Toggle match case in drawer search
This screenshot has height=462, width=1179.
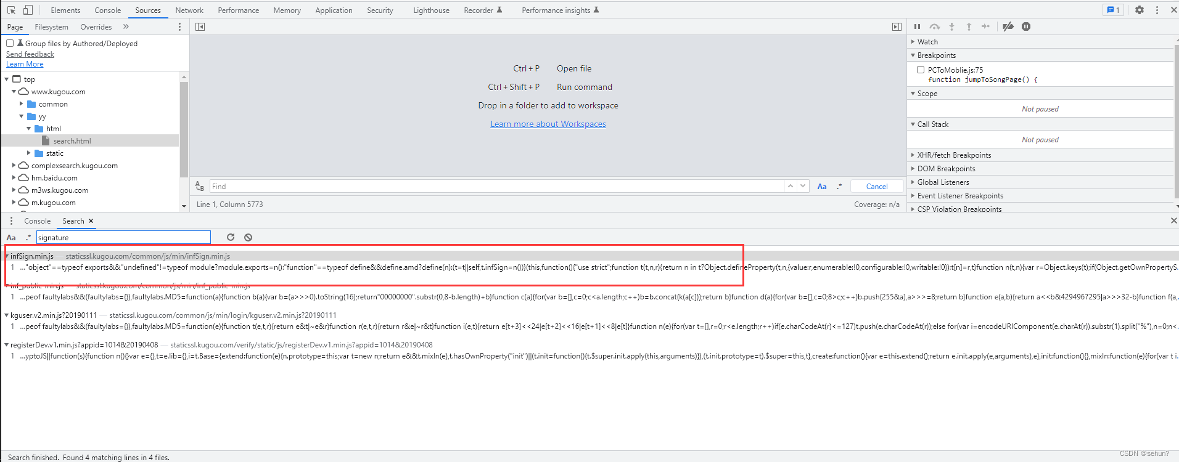click(x=11, y=237)
